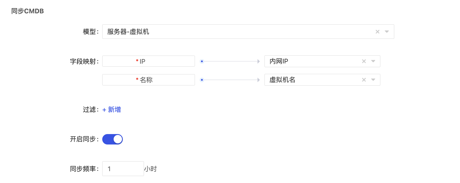Expand the 模型 dropdown arrow
460x183 pixels.
point(387,32)
